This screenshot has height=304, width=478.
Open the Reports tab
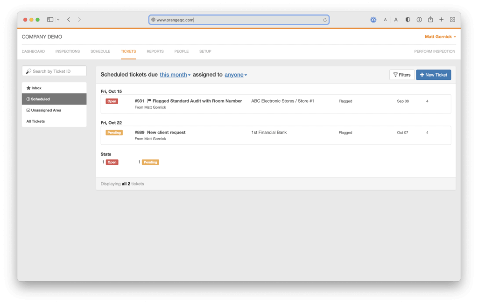point(155,51)
